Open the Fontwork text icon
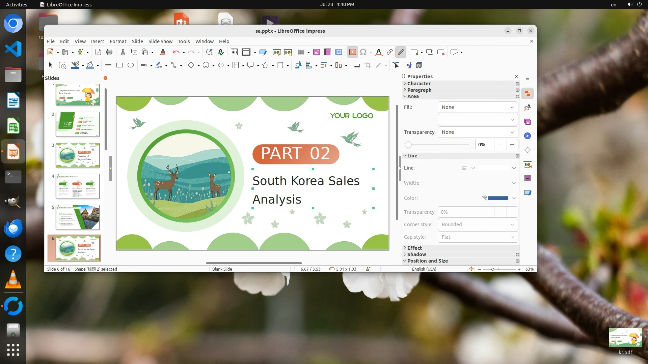This screenshot has height=364, width=648. (x=378, y=52)
